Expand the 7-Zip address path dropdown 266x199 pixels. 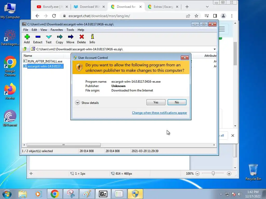(215, 49)
